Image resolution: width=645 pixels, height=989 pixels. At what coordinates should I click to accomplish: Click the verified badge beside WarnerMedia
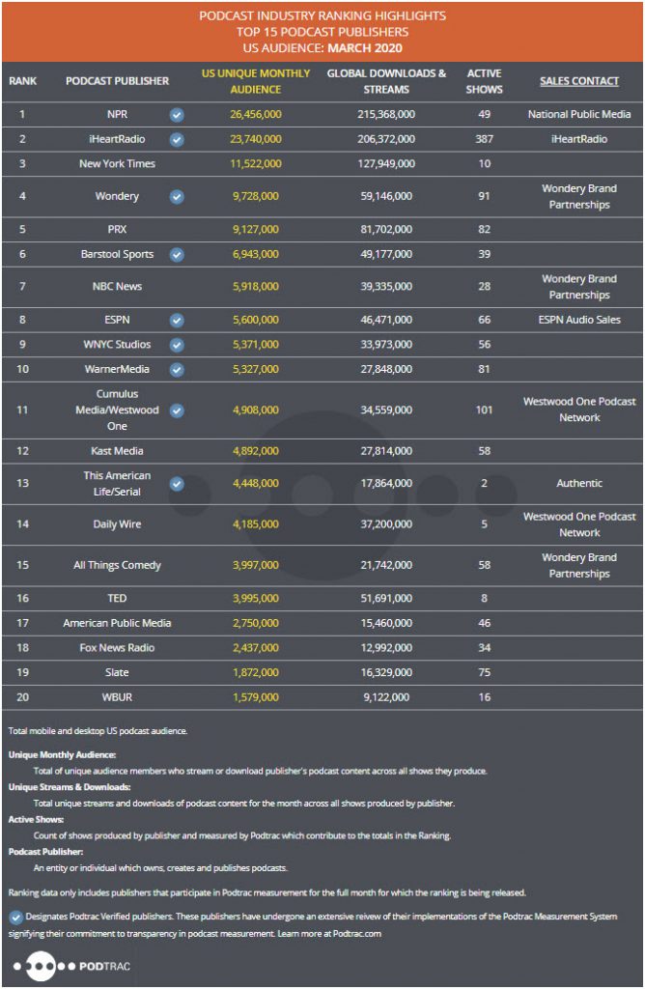[x=177, y=369]
